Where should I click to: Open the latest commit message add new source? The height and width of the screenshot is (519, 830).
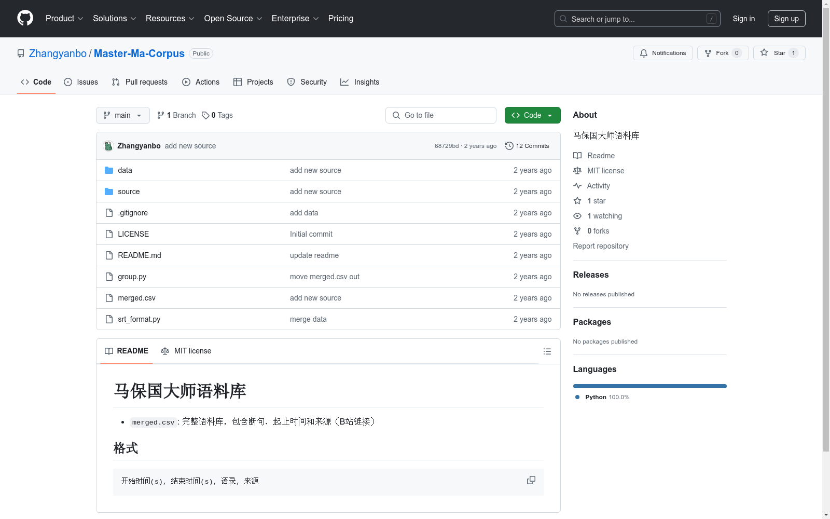tap(190, 146)
